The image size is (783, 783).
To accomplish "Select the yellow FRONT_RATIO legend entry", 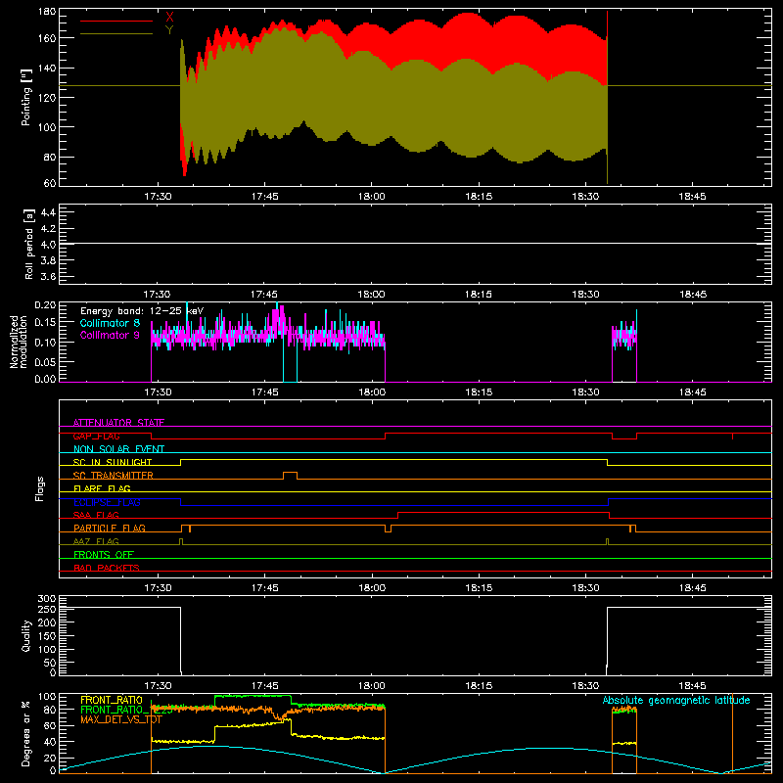I will pyautogui.click(x=112, y=700).
